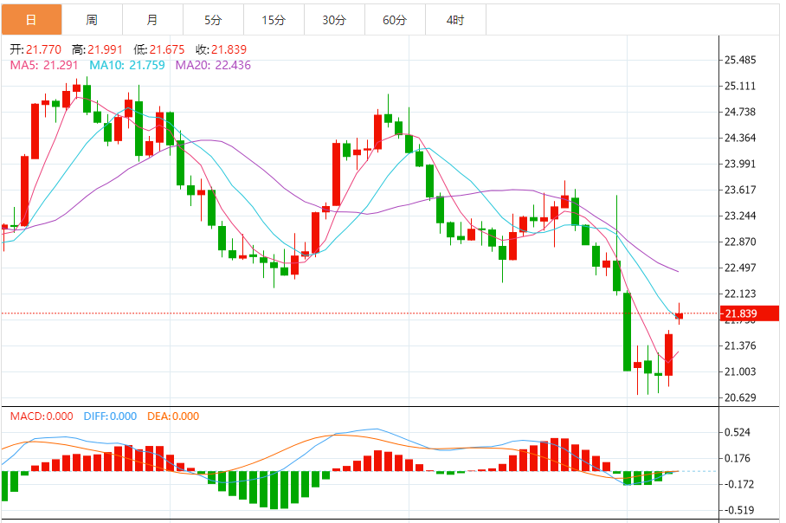Select the 日 daily chart tab
786x523 pixels.
click(x=31, y=20)
